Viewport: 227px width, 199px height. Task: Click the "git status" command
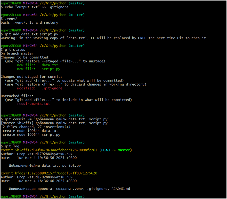click(15, 50)
